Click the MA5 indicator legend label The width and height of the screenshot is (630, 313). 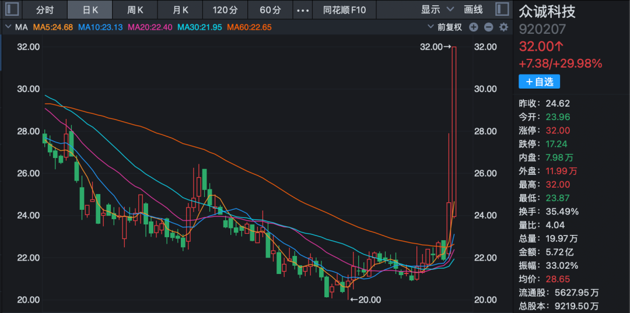(x=52, y=27)
